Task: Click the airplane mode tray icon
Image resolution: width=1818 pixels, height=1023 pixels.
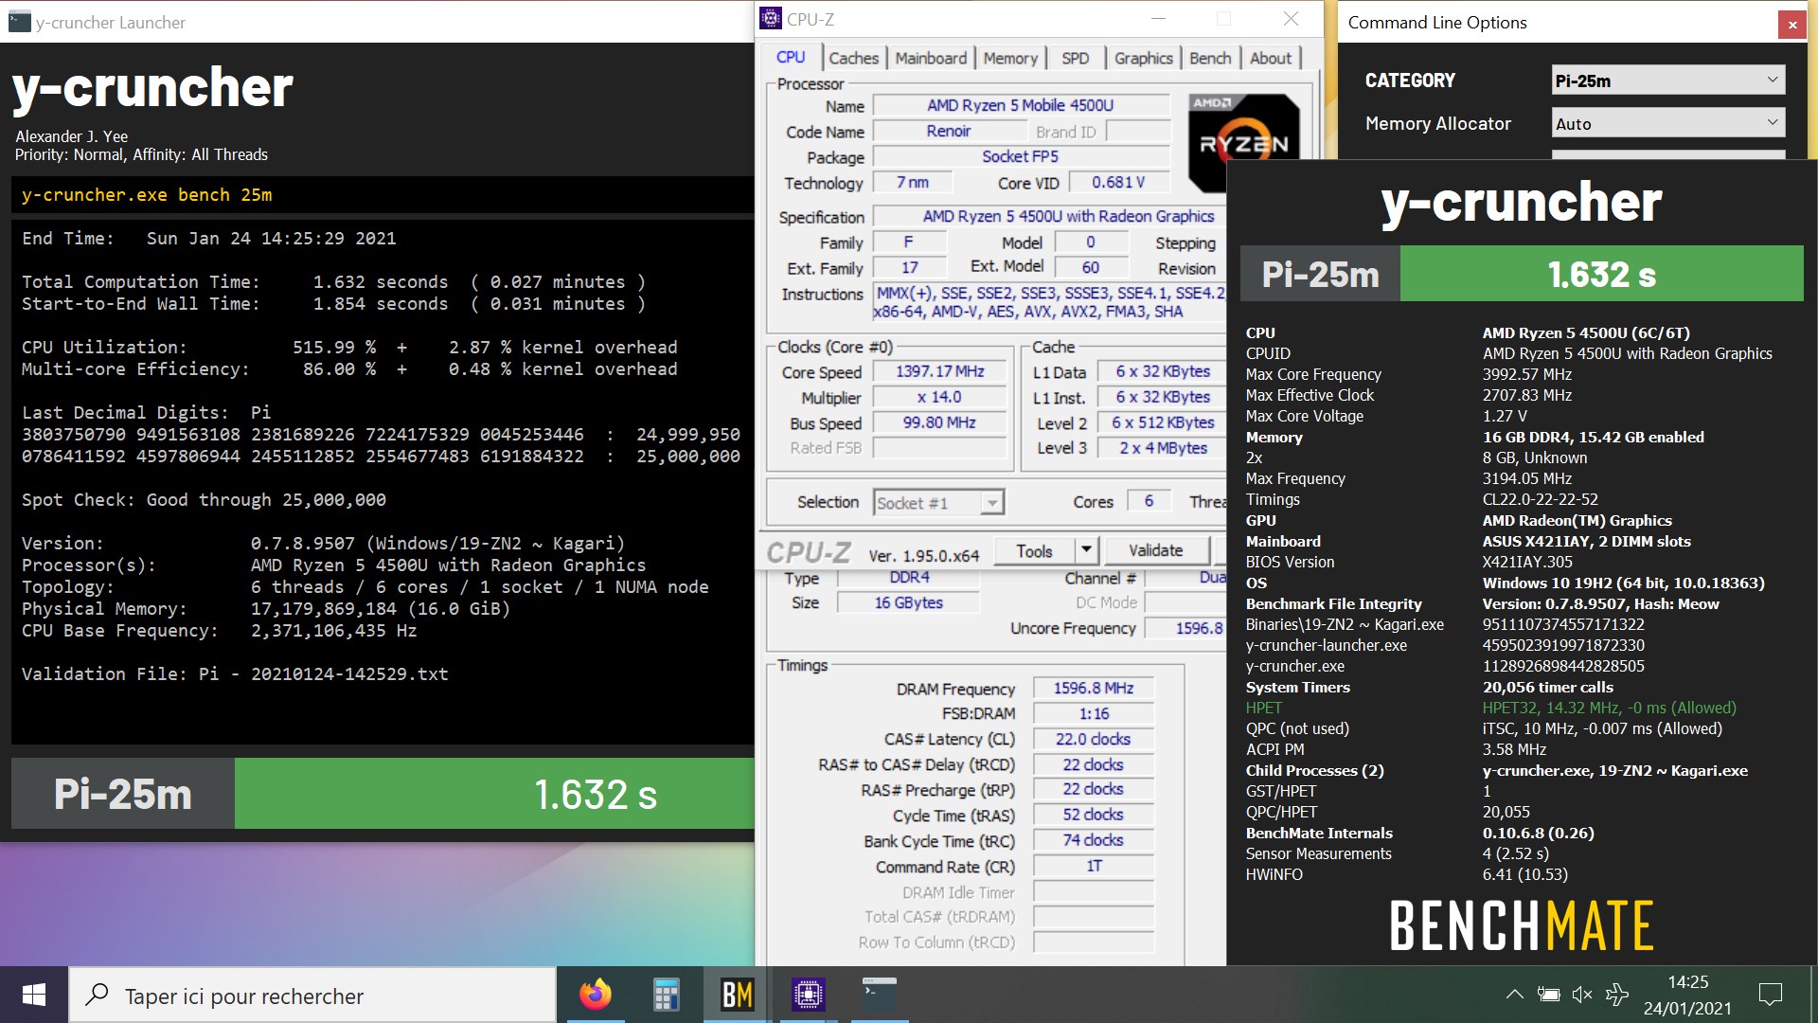Action: 1617,995
